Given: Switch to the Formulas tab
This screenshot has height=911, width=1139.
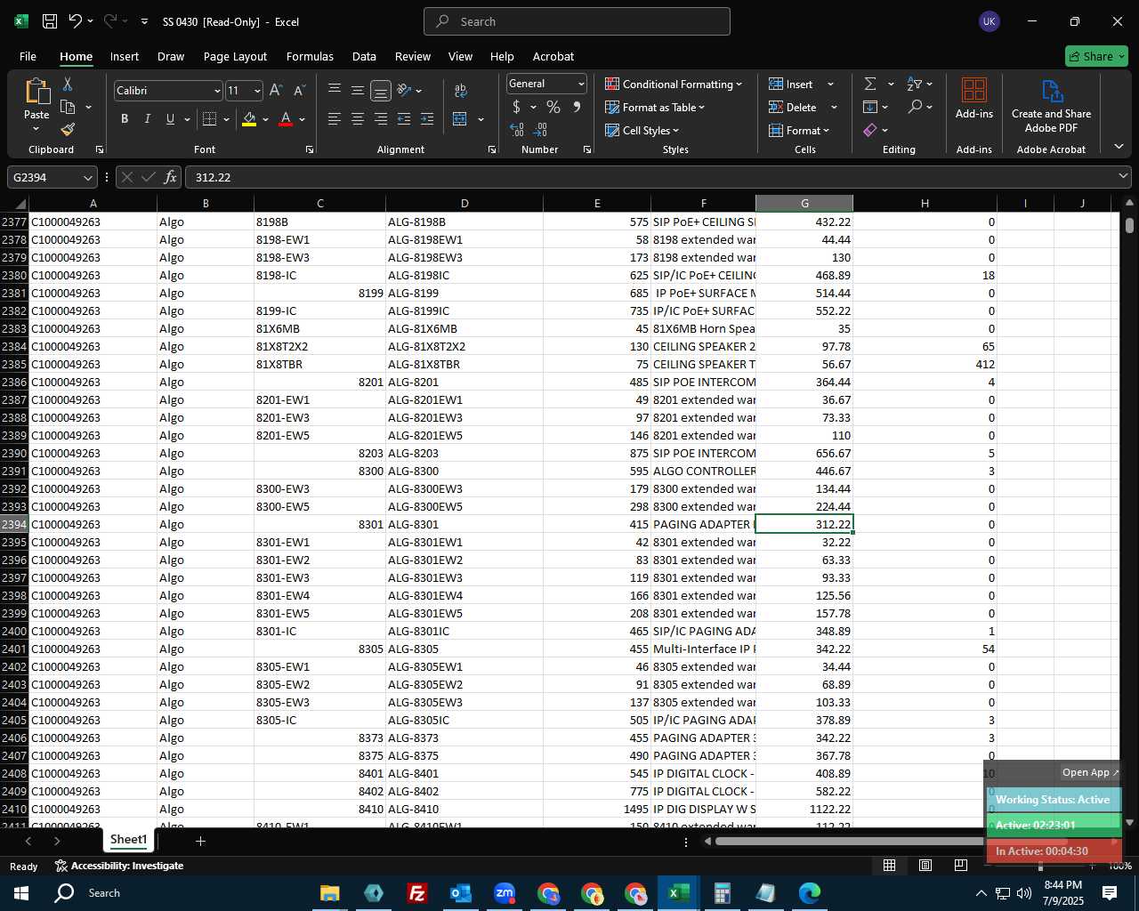Looking at the screenshot, I should 310,56.
